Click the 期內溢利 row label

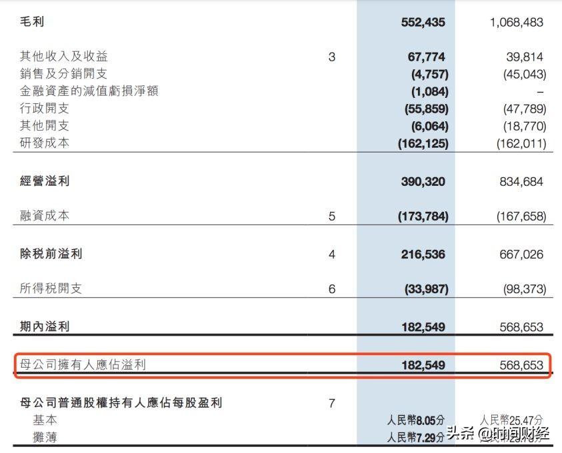click(x=45, y=326)
